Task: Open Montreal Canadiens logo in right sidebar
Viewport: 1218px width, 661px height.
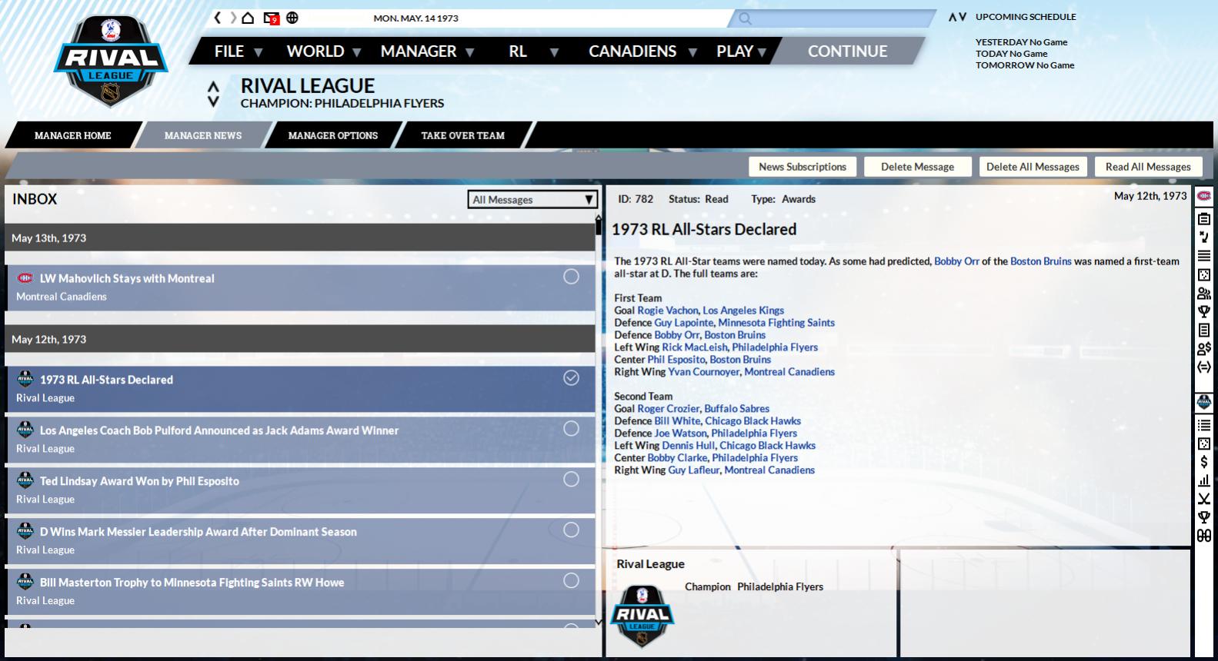Action: point(1204,196)
